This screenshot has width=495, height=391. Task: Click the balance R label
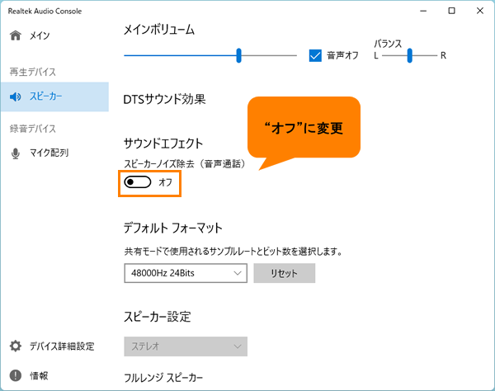[443, 56]
